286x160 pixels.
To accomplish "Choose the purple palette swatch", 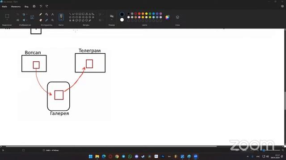I will pyautogui.click(x=161, y=14).
